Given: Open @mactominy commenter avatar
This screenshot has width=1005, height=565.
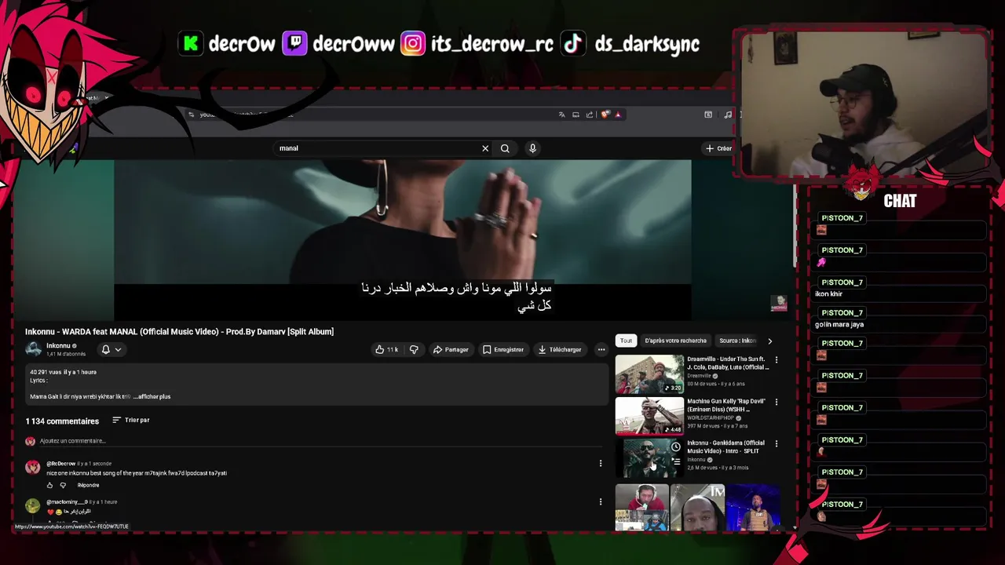Looking at the screenshot, I should coord(32,506).
